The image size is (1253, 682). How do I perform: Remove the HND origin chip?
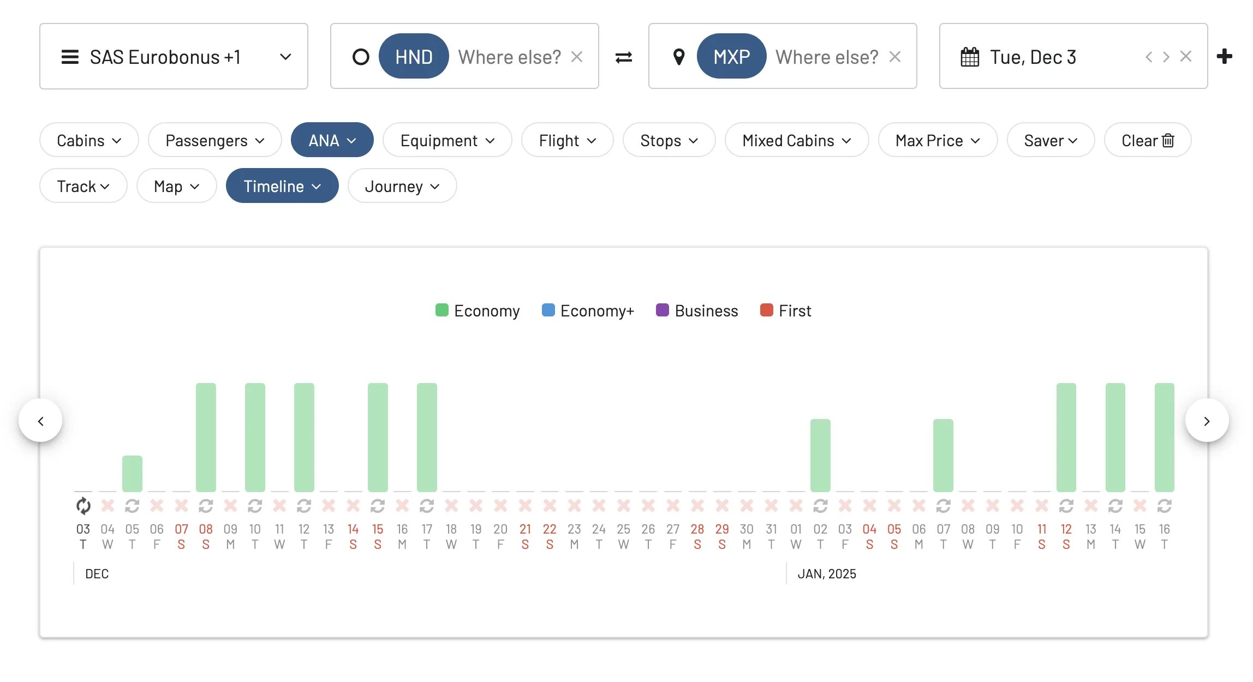point(414,56)
